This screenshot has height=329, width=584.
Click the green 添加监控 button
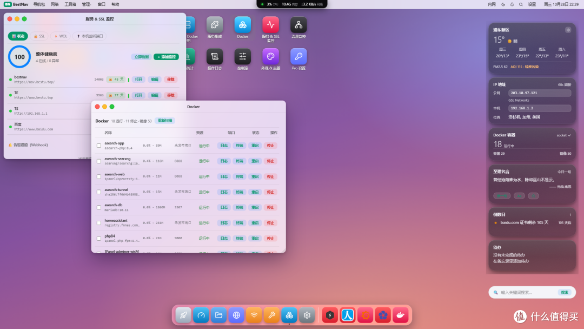pyautogui.click(x=166, y=57)
